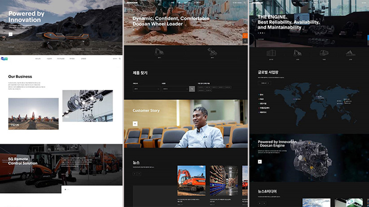Click the engine parts business thumbnail
The height and width of the screenshot is (207, 369).
(88, 106)
